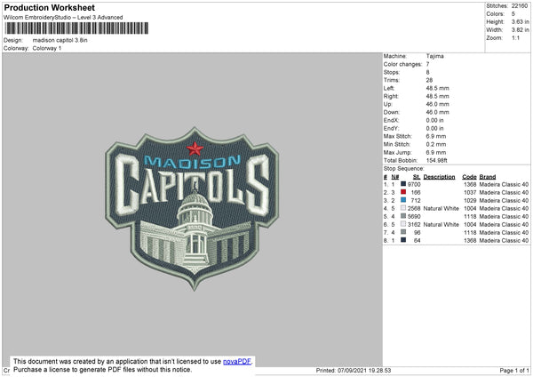Select the Max Stitch value 6.9 mm
533x377 pixels.
point(436,136)
